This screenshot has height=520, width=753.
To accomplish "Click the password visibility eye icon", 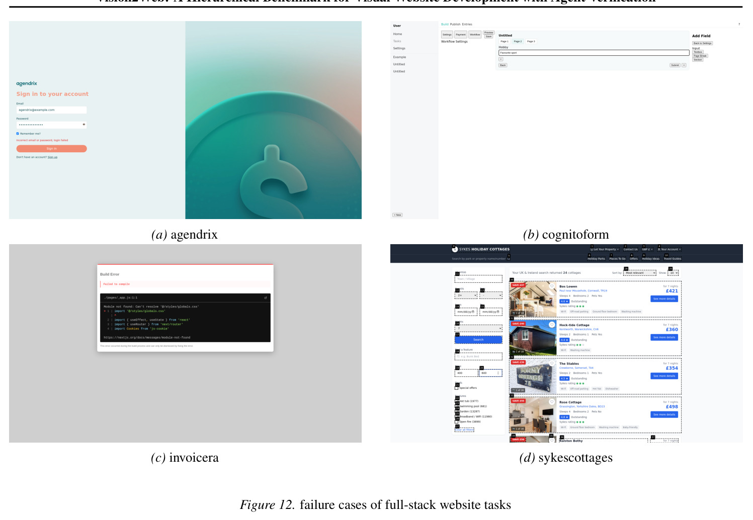I will (x=84, y=124).
